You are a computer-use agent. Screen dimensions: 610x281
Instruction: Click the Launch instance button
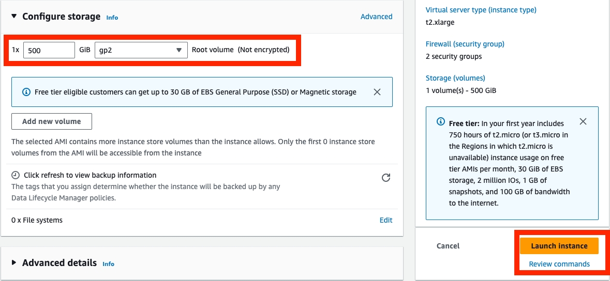pos(559,246)
